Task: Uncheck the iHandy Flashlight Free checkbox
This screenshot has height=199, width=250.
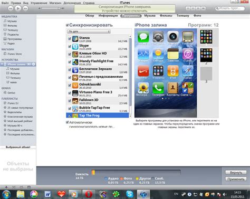Action: (x=70, y=62)
